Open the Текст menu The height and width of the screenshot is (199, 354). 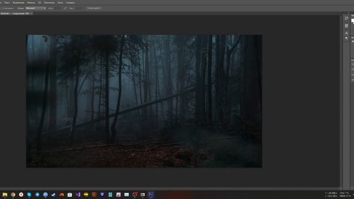[x=7, y=3]
